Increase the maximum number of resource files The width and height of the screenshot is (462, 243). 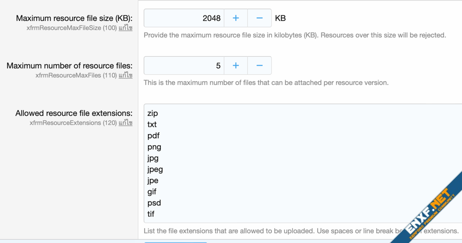click(x=236, y=66)
